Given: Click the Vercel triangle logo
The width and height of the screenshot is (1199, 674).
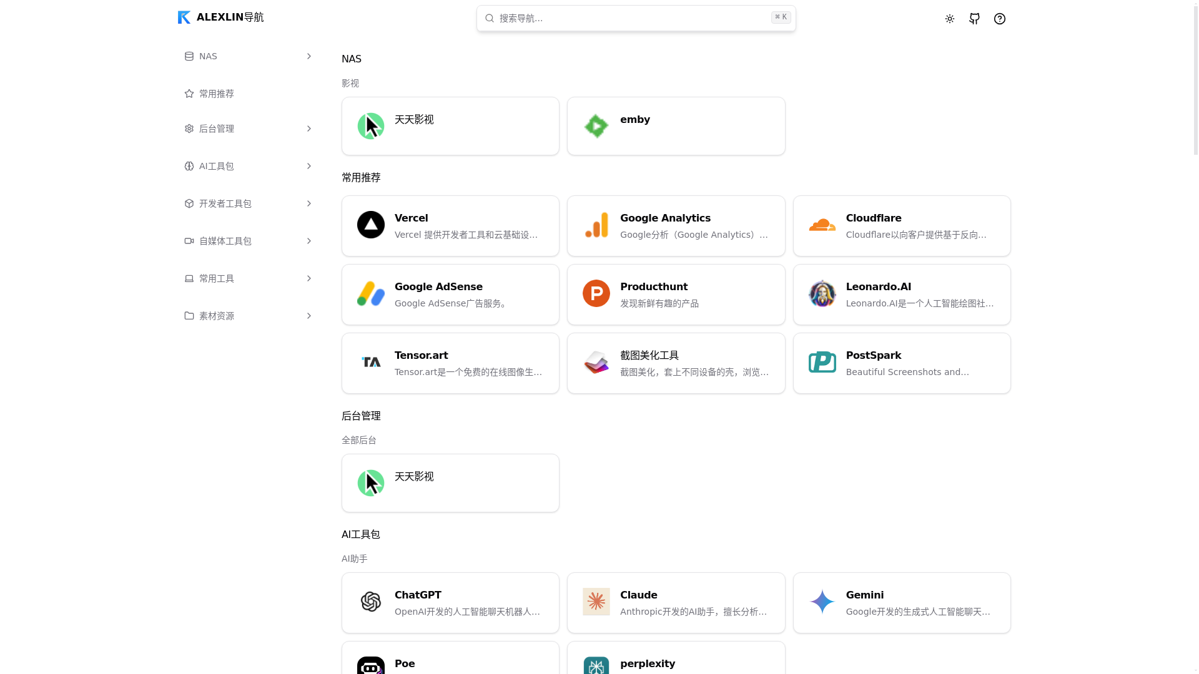Looking at the screenshot, I should (371, 225).
